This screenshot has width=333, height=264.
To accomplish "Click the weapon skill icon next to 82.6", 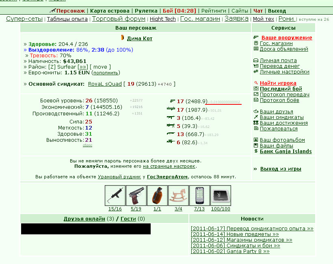I will tap(171, 141).
